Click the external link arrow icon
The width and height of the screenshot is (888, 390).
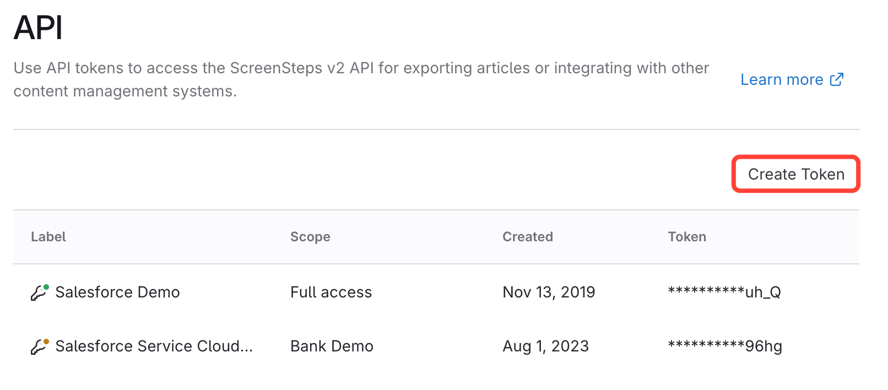click(836, 79)
